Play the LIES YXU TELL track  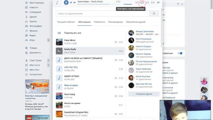90,69
